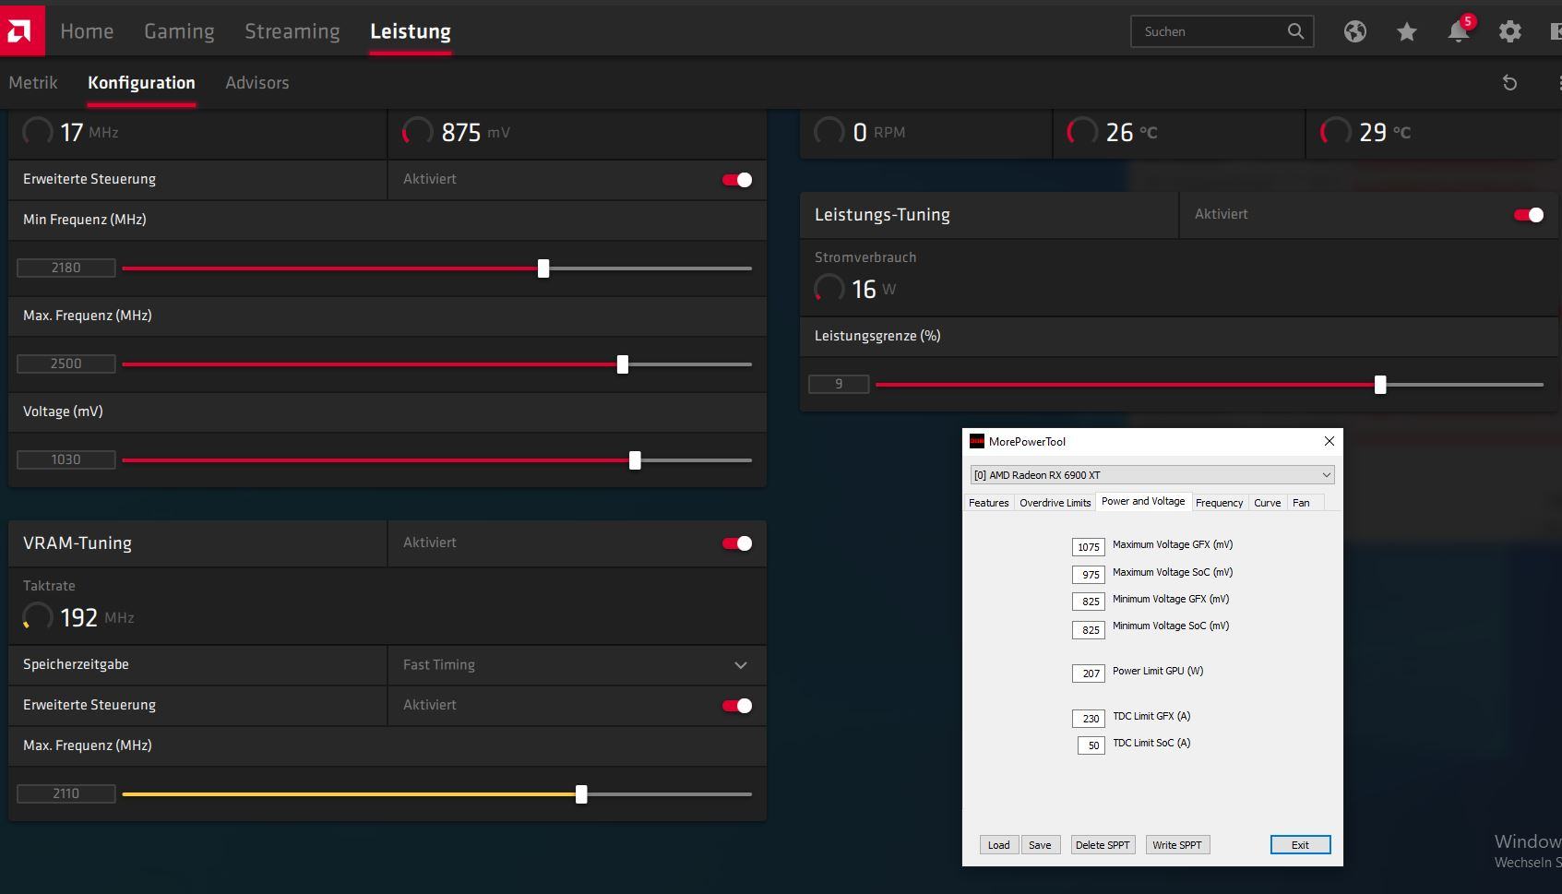Select the Leistung tab
The image size is (1562, 894).
coord(411,31)
